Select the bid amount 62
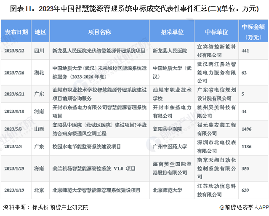The height and width of the screenshot is (216, 269). (x=244, y=73)
